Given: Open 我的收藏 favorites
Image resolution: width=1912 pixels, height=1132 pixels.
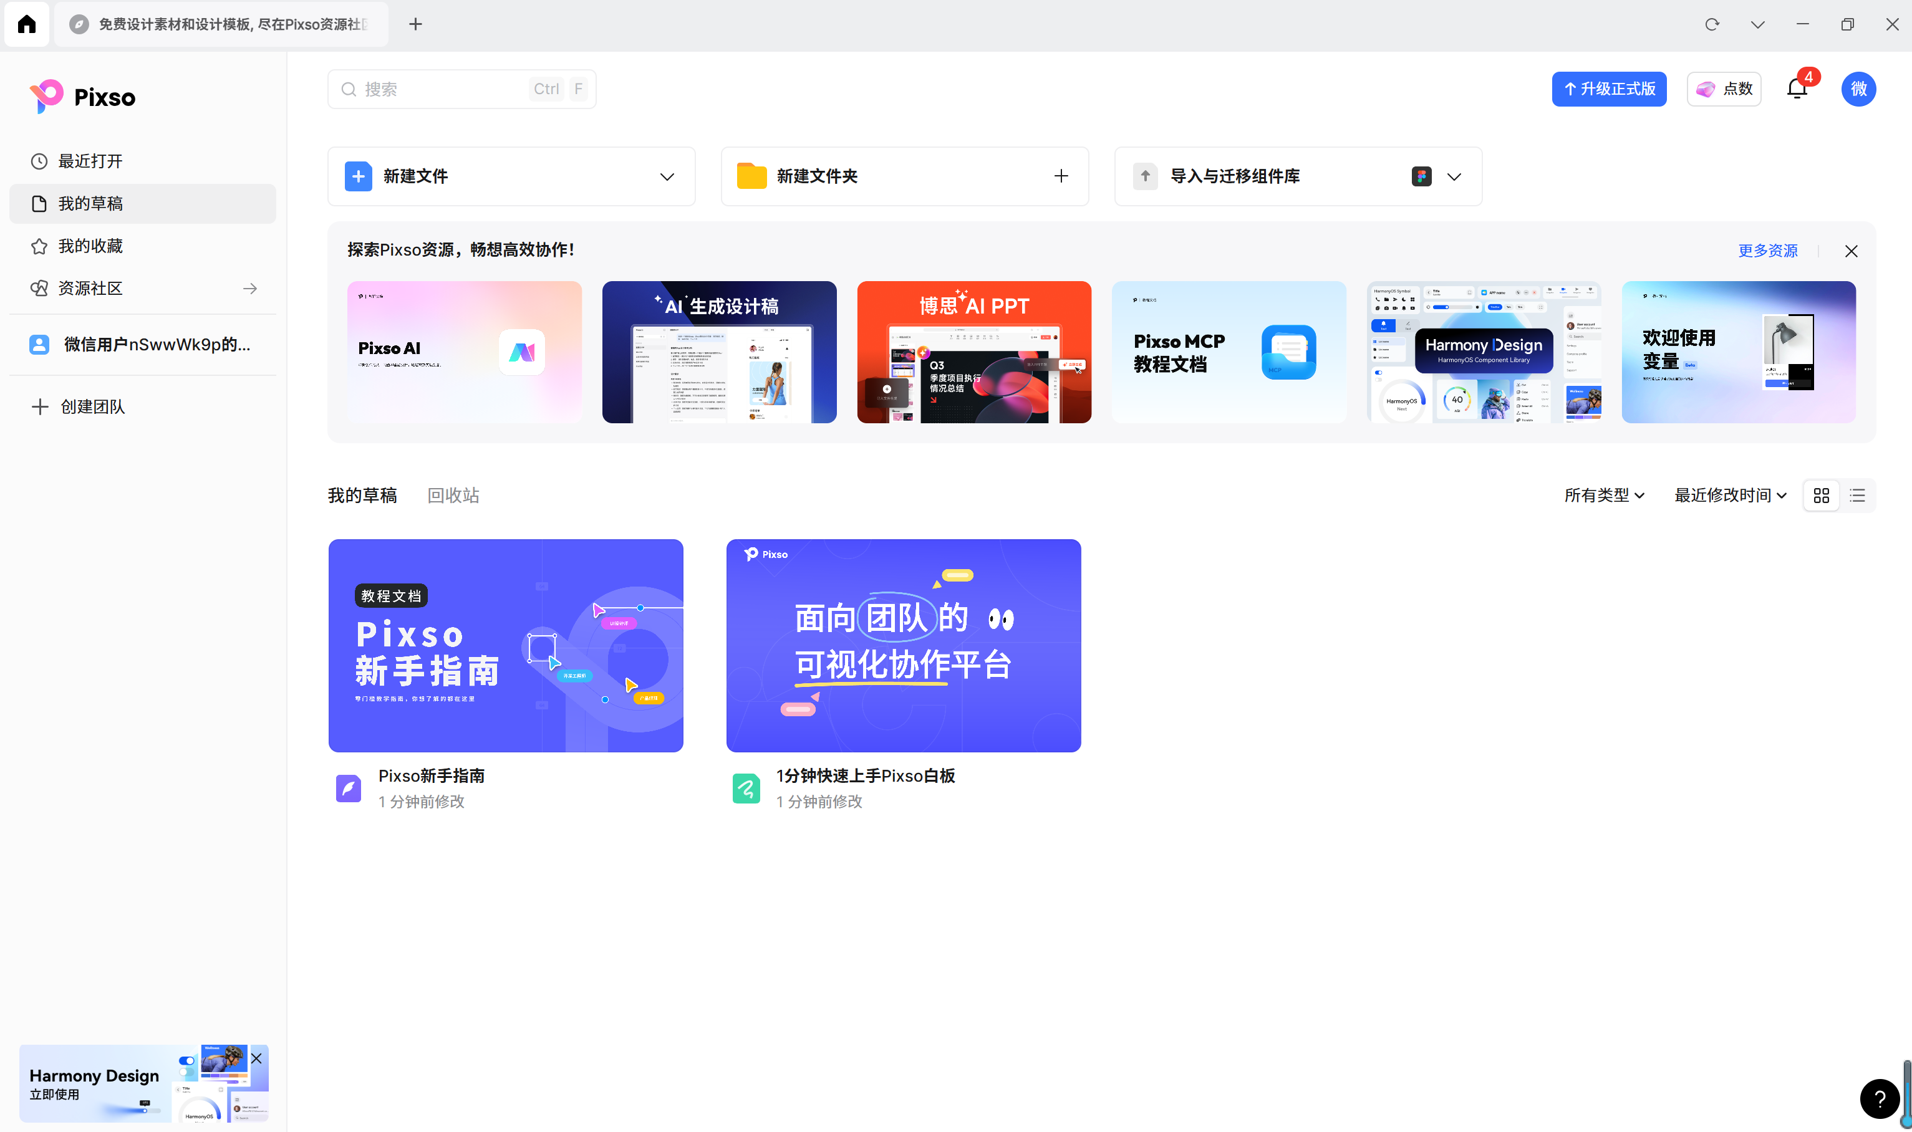Looking at the screenshot, I should (143, 246).
